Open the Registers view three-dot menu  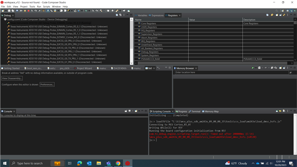coord(288,15)
